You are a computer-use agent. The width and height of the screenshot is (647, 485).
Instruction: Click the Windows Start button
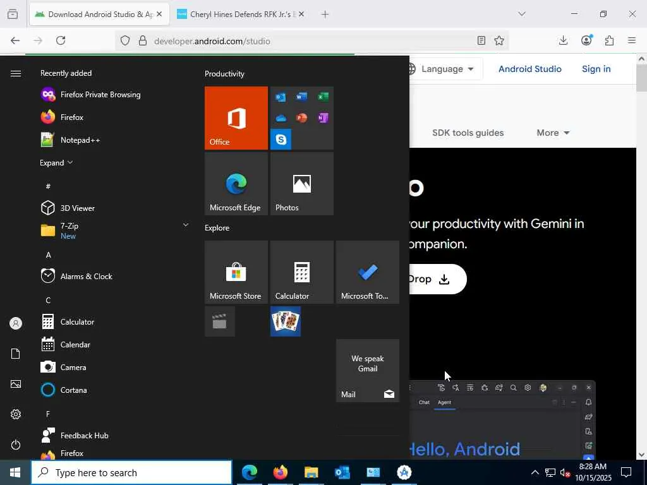pos(15,472)
